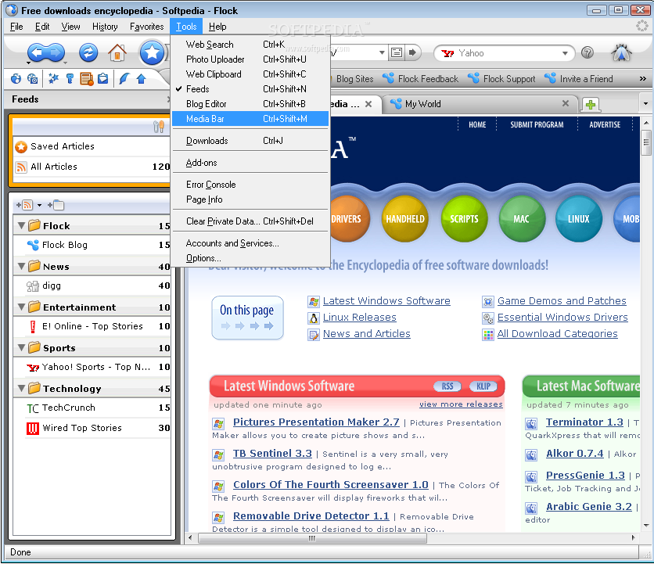The image size is (654, 564).
Task: Choose Photo Uploader in Tools menu
Action: point(250,59)
